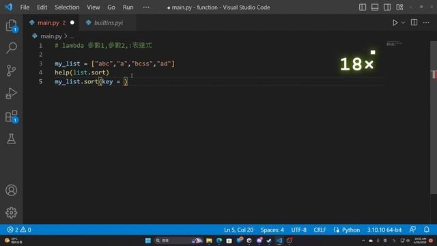Open the Selection menu
The height and width of the screenshot is (246, 437).
67,8
